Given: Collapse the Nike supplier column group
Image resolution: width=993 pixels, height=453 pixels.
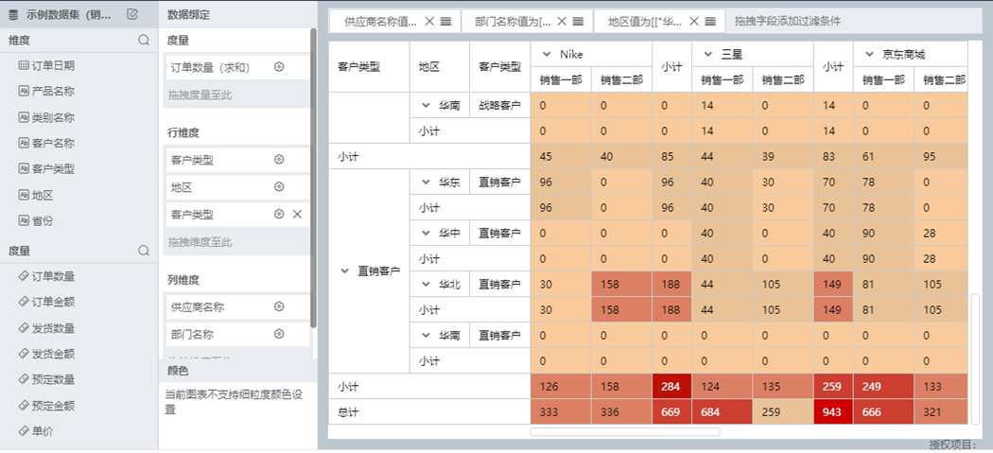Looking at the screenshot, I should point(547,55).
